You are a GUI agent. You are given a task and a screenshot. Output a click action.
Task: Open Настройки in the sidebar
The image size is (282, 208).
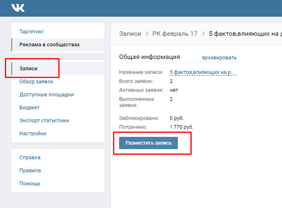point(33,134)
